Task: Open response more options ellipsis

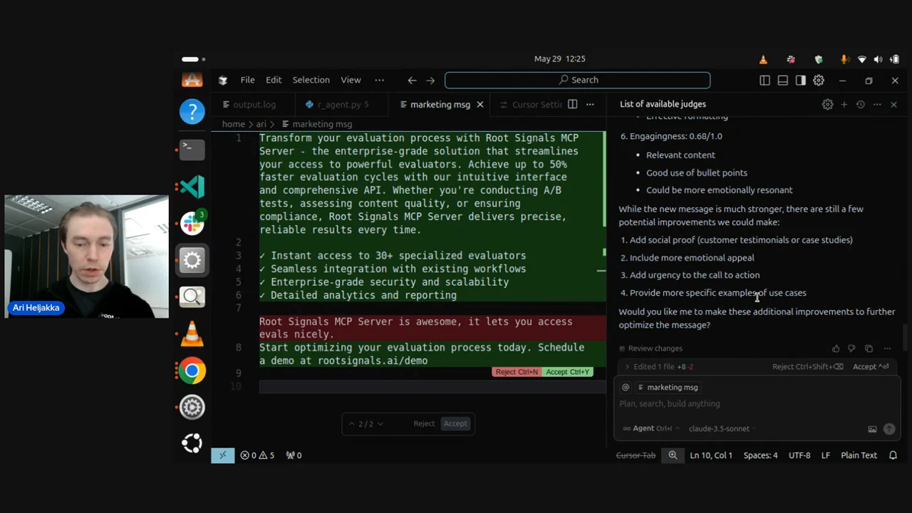Action: [887, 348]
